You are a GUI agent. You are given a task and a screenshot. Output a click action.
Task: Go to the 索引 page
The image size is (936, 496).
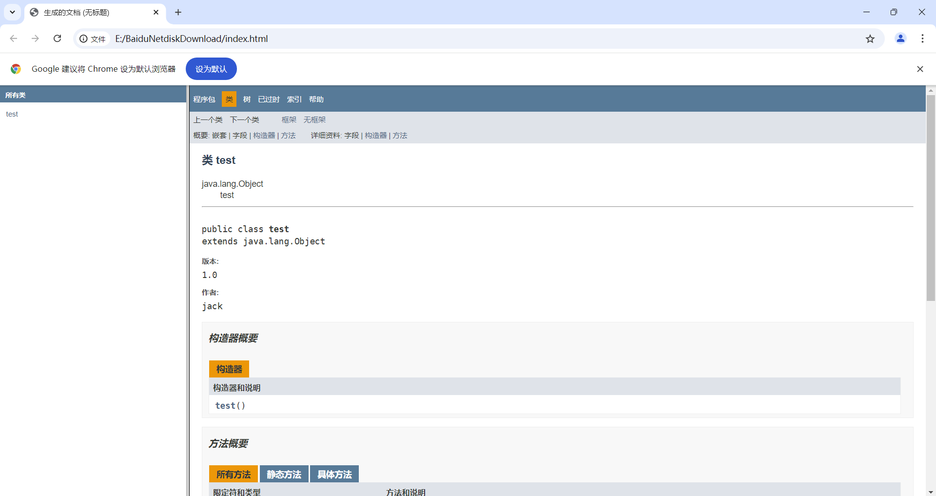click(294, 99)
